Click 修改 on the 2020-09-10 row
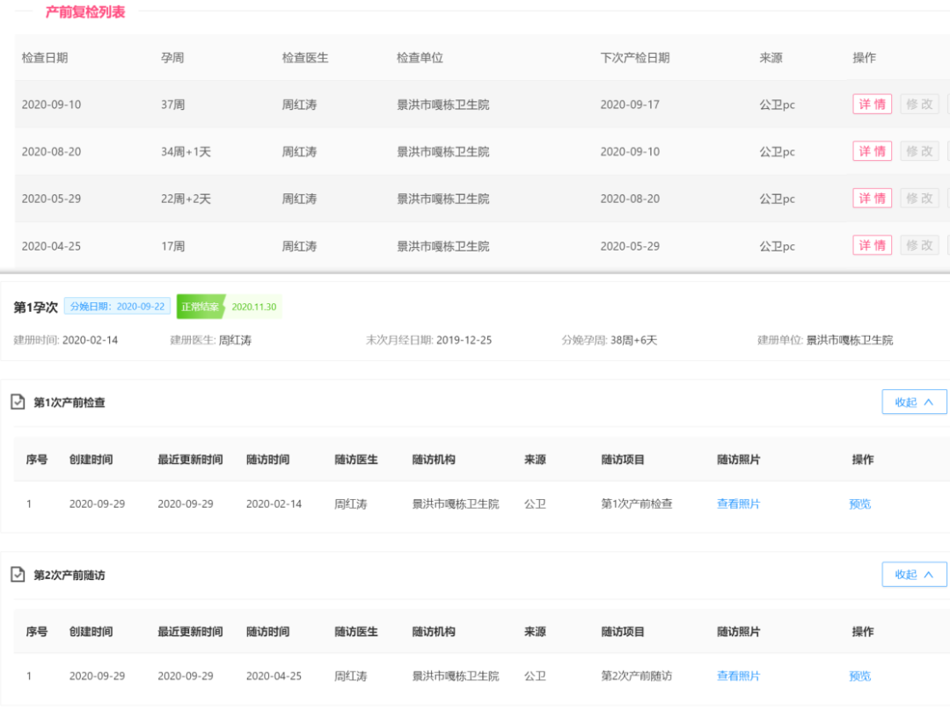 coord(919,104)
